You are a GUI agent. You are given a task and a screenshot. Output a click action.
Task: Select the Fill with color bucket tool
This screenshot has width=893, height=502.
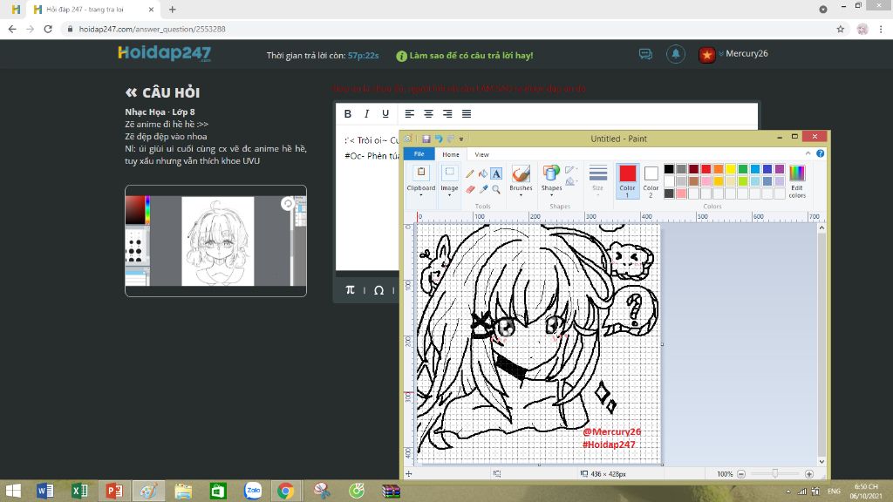[483, 173]
